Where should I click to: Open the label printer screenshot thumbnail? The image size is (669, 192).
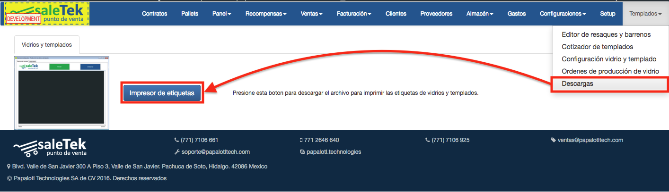[62, 93]
